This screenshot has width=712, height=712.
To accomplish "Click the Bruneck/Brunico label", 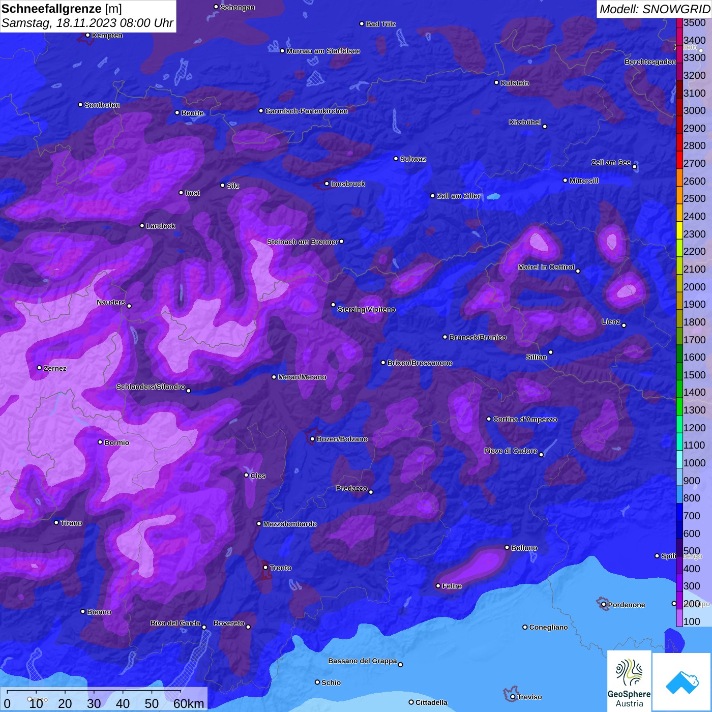I will pos(478,337).
